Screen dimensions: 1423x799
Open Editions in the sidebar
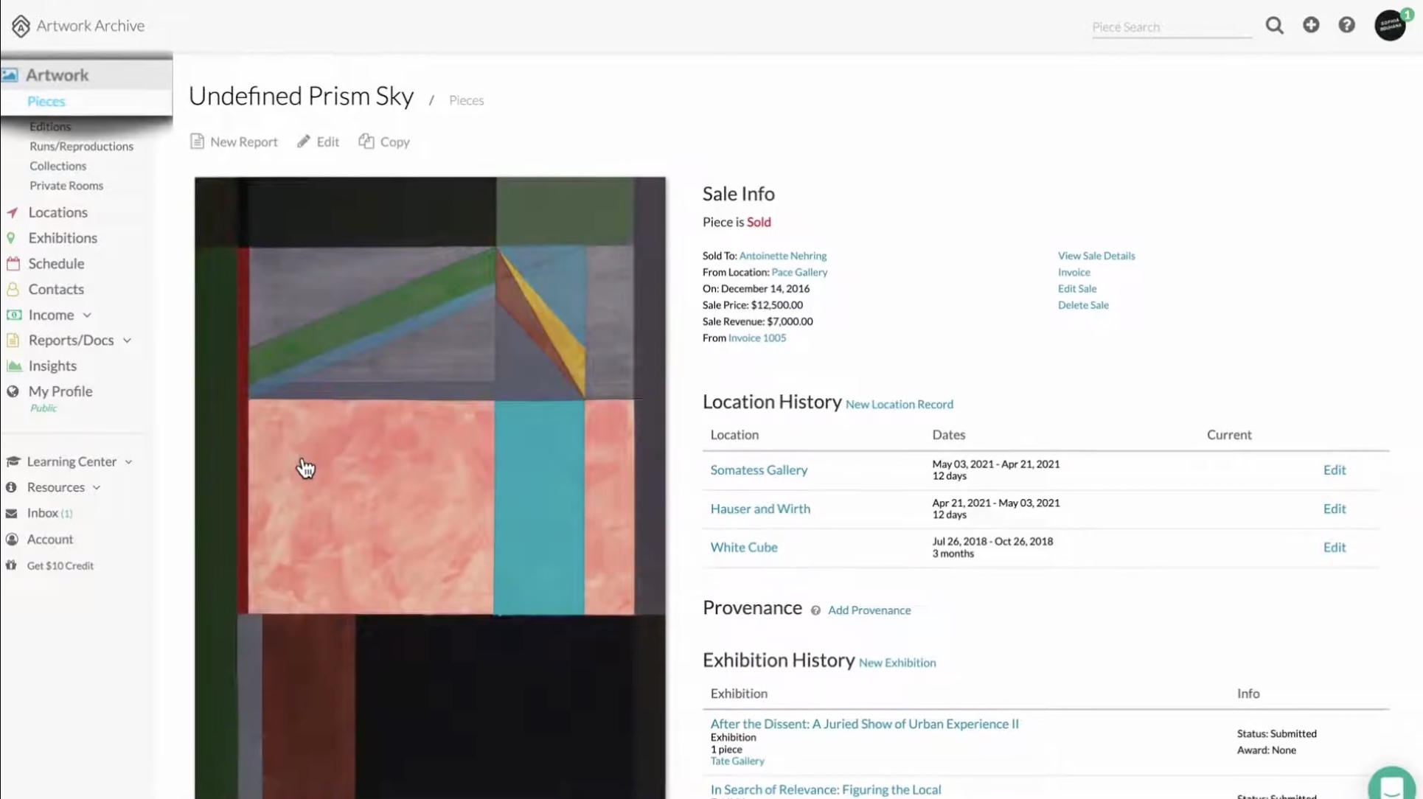(50, 126)
